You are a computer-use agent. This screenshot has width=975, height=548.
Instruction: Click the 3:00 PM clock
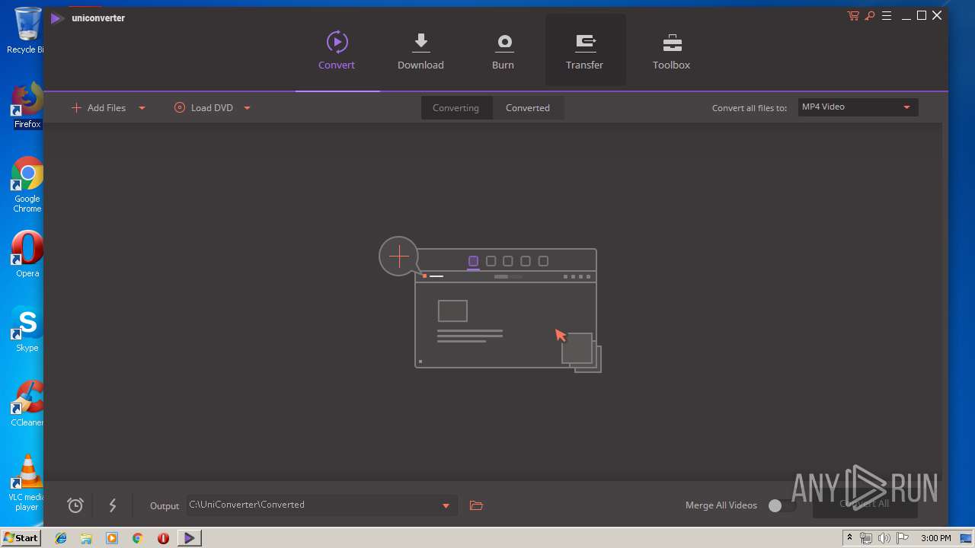(x=935, y=538)
